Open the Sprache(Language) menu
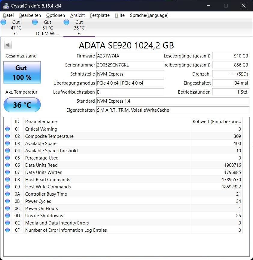Image resolution: width=253 pixels, height=260 pixels. (x=149, y=15)
